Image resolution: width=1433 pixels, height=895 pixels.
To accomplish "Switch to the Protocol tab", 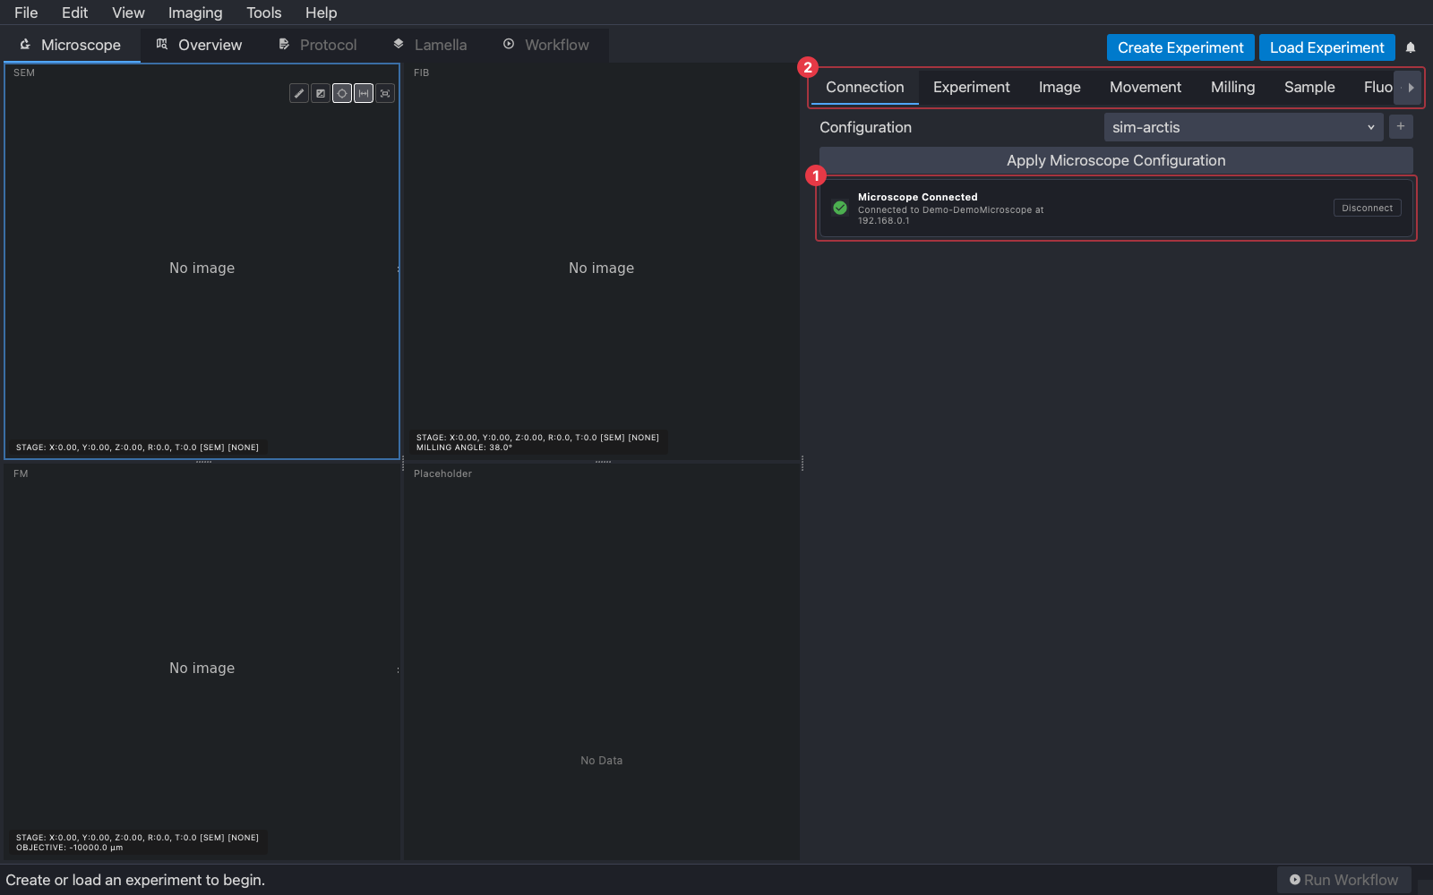I will point(318,45).
